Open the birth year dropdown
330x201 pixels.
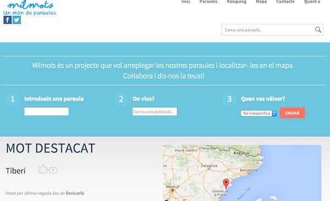coord(258,113)
